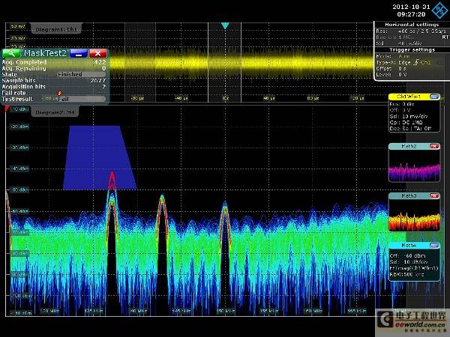Click the '400 ps / 2.5 GSa/s' resolution value

pos(421,31)
